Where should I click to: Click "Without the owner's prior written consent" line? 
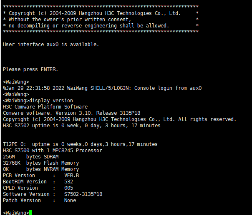point(101,20)
